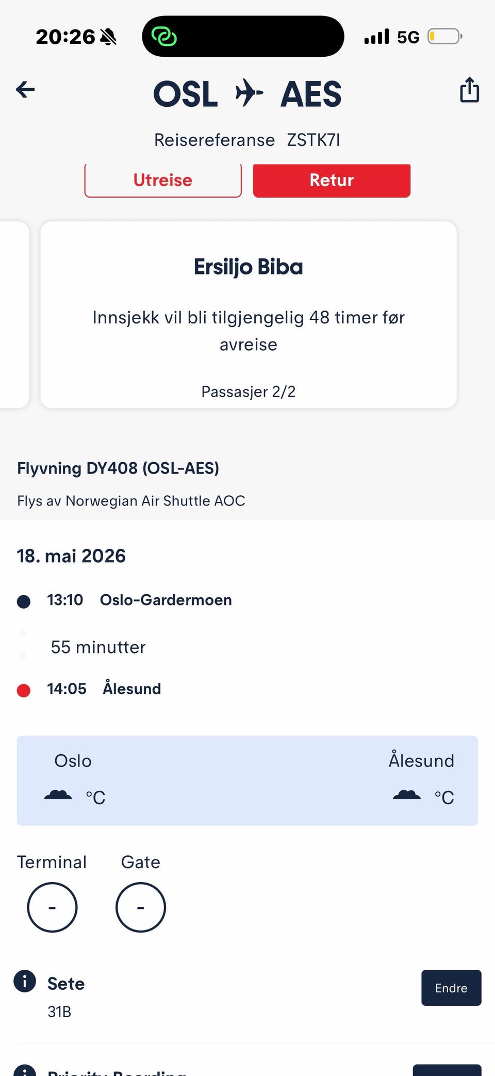Select the Retur tab

[332, 180]
